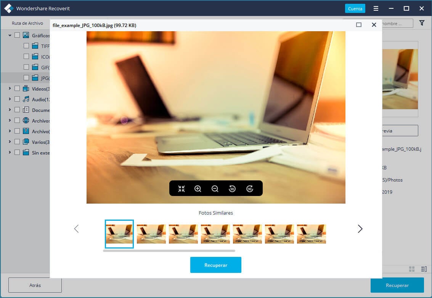Rotate the image 90 degrees counterclockwise

[x=232, y=189]
